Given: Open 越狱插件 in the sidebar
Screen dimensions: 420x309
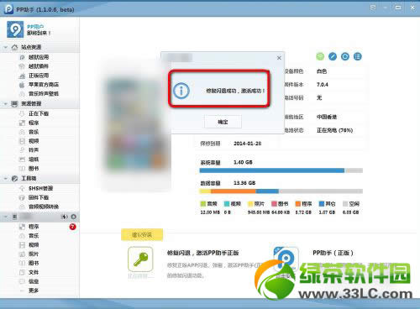Looking at the screenshot, I should (x=39, y=66).
